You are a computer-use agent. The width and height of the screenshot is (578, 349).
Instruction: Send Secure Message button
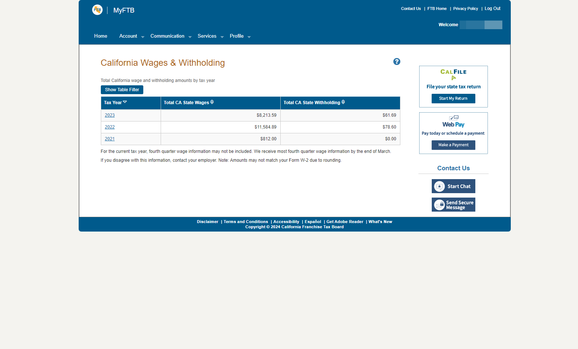click(453, 205)
